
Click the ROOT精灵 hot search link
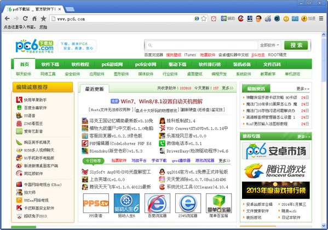coord(277,55)
